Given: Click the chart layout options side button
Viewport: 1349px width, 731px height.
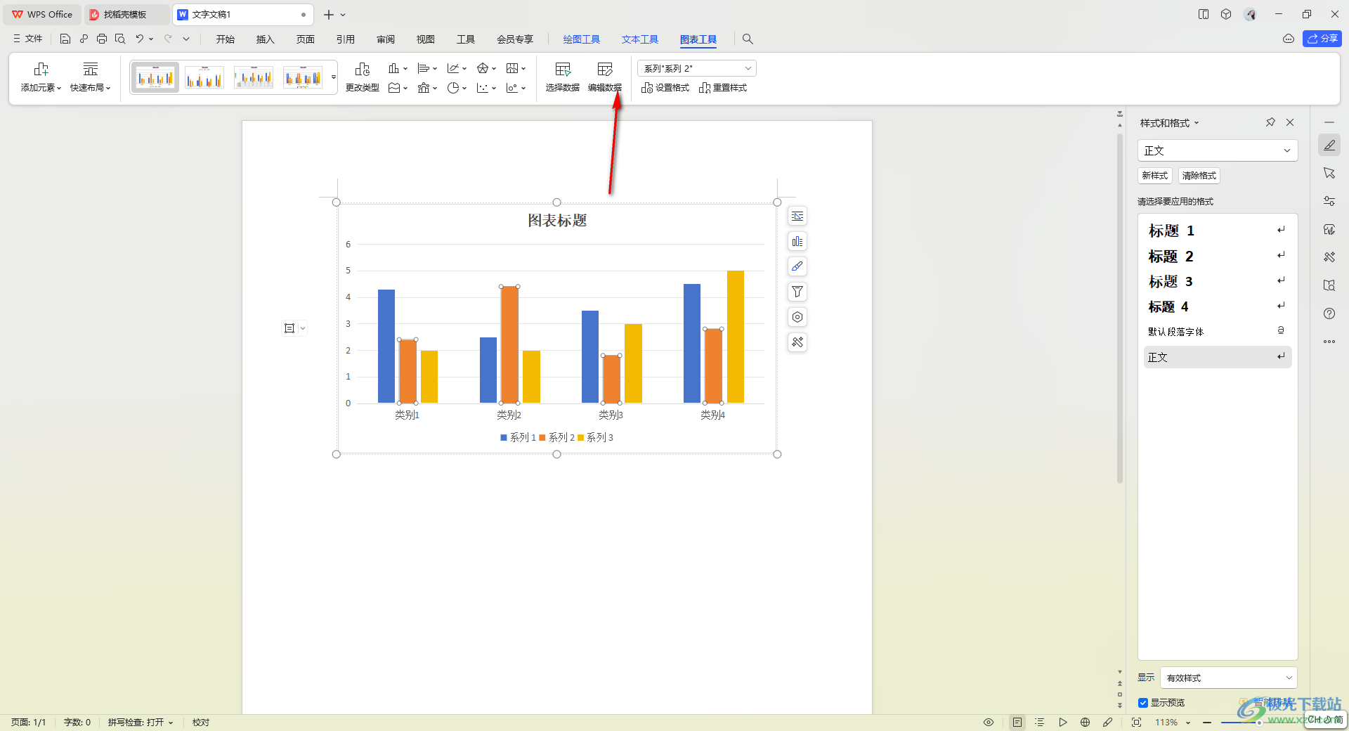Looking at the screenshot, I should point(797,216).
